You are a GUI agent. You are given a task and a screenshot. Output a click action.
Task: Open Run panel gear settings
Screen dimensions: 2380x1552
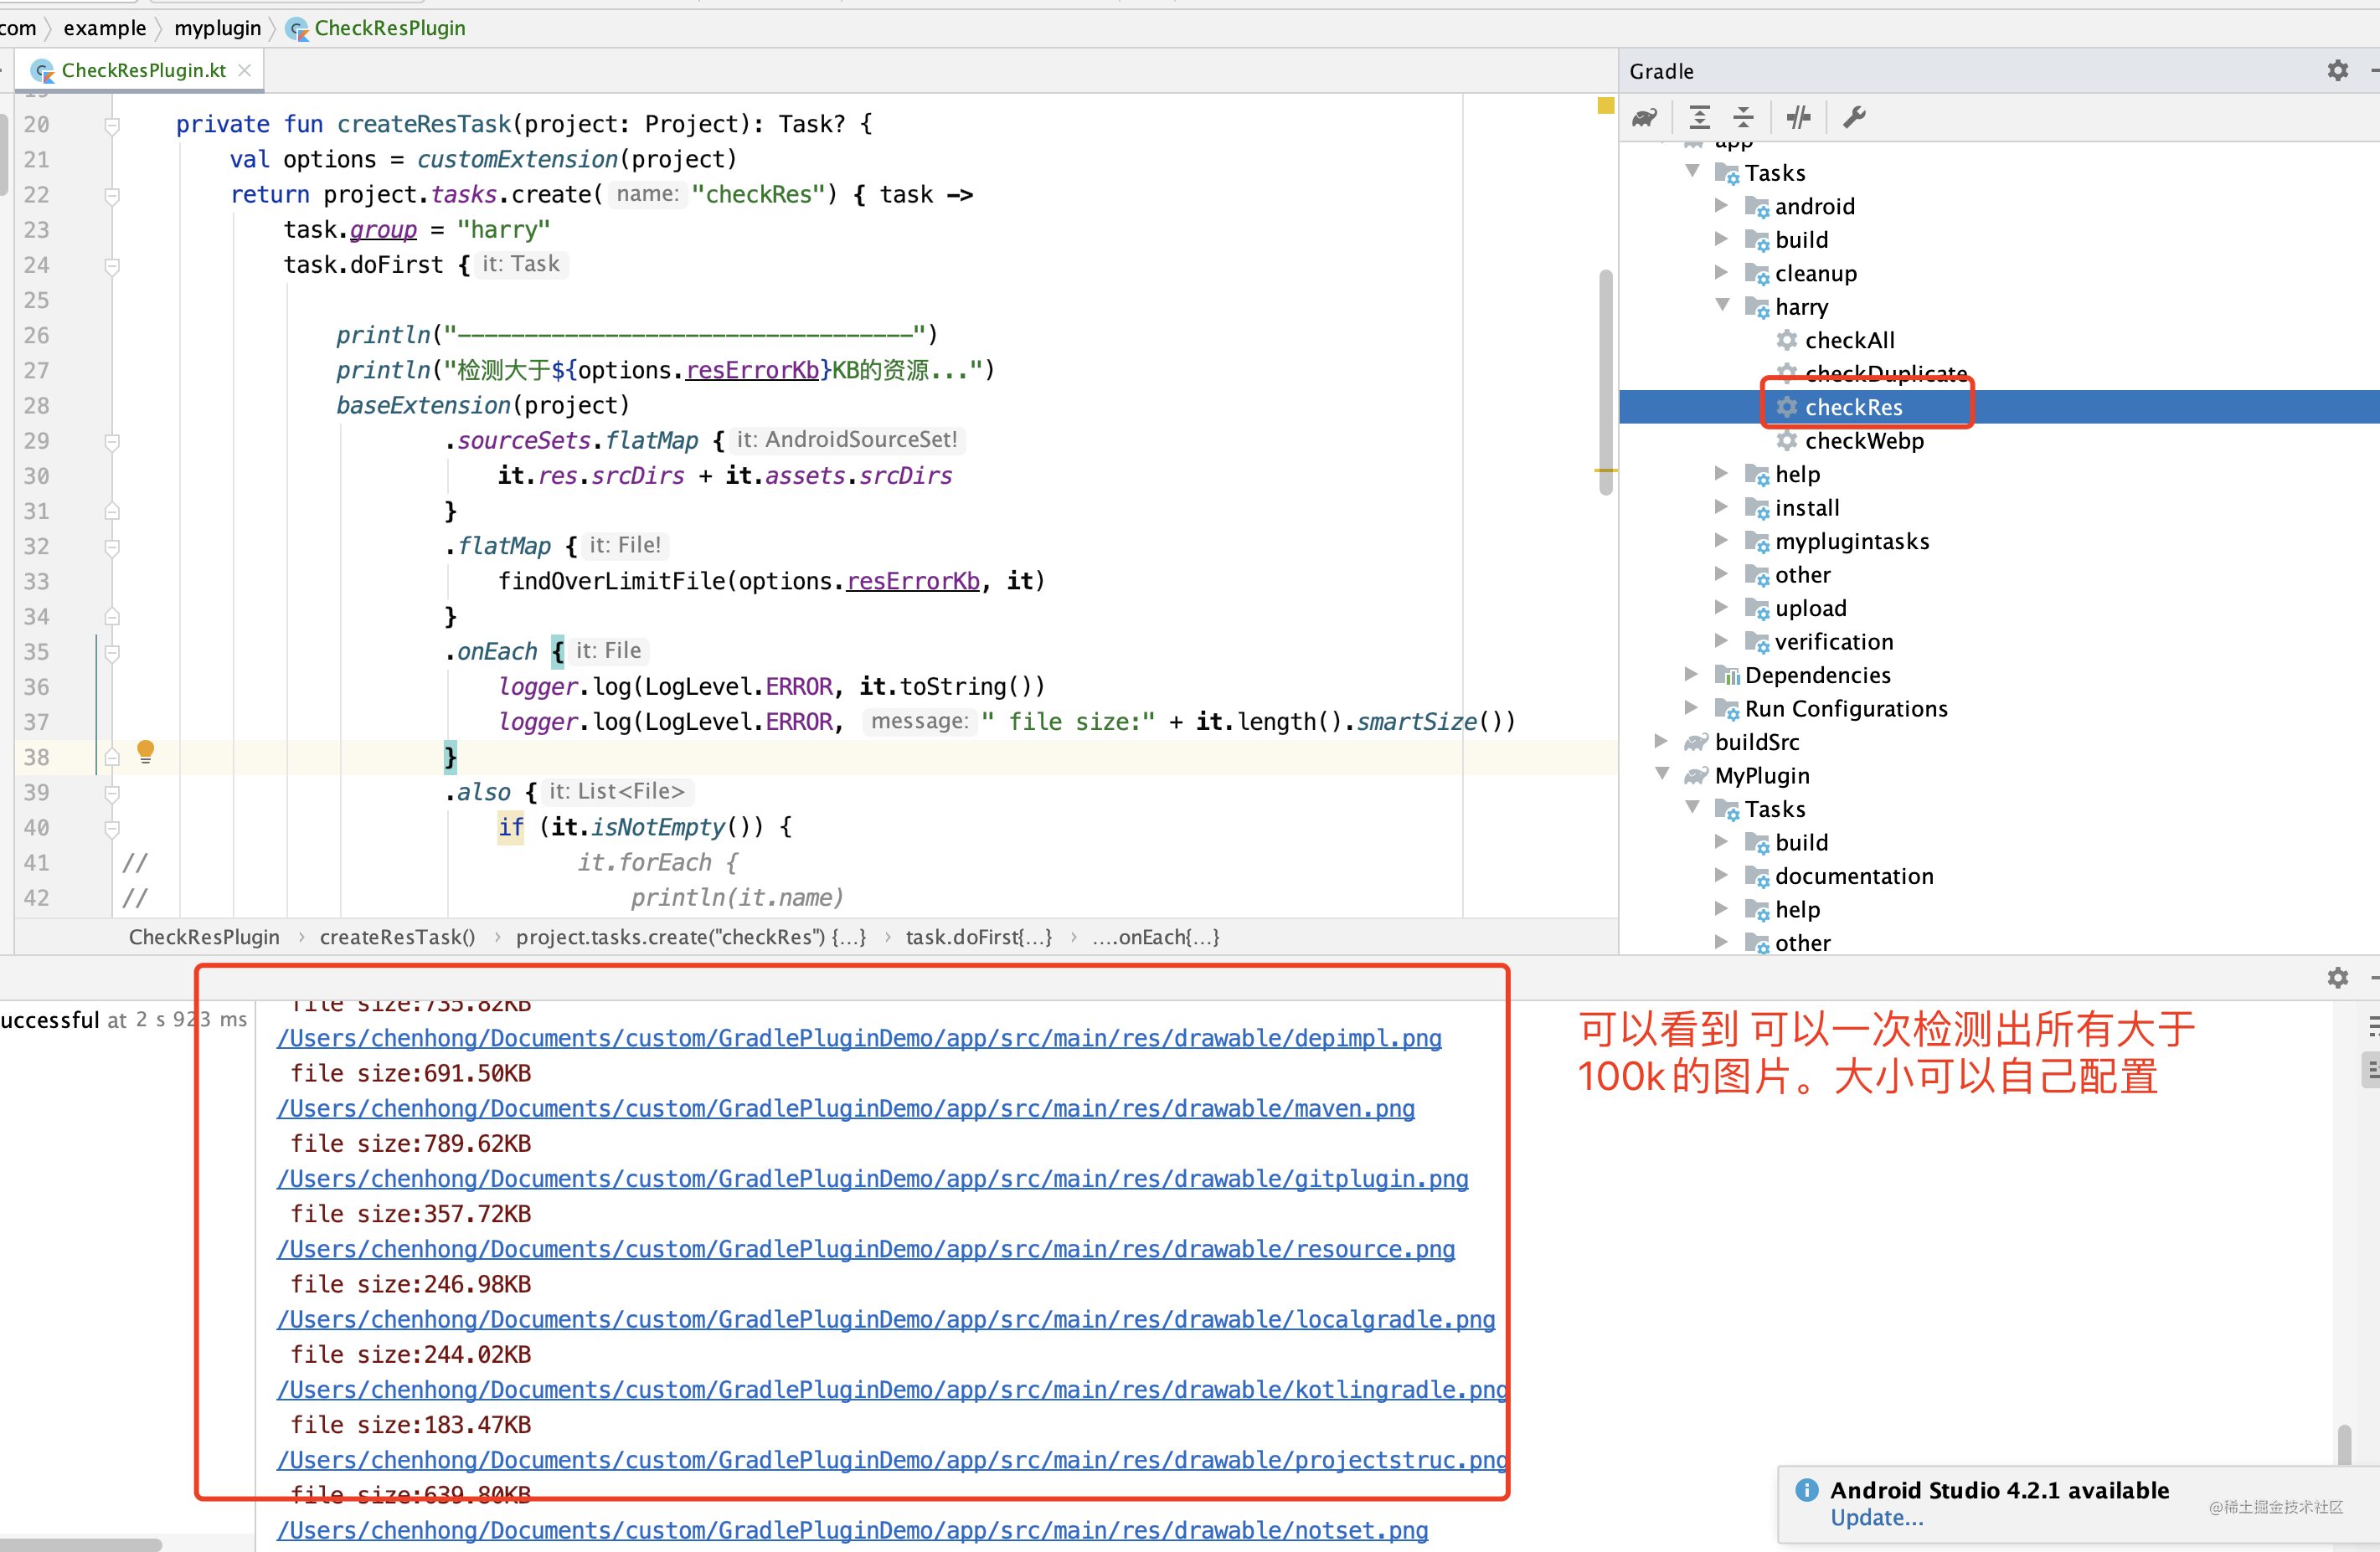point(2337,978)
